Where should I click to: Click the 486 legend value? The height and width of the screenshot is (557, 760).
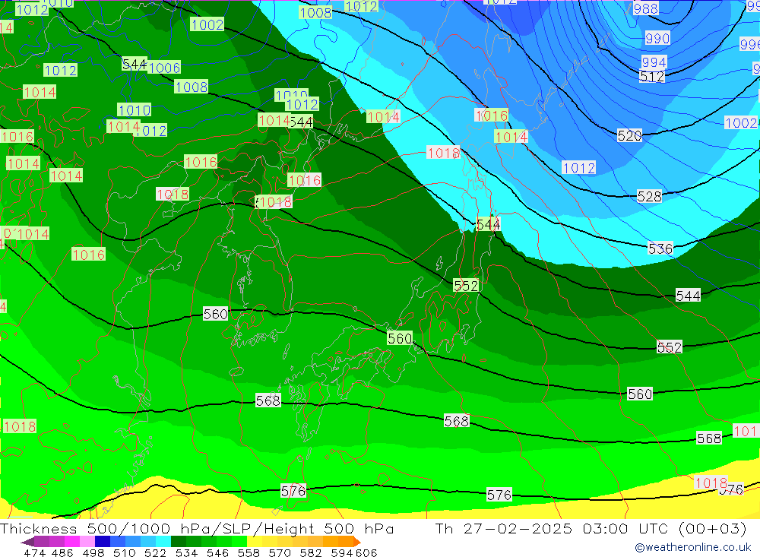(62, 552)
